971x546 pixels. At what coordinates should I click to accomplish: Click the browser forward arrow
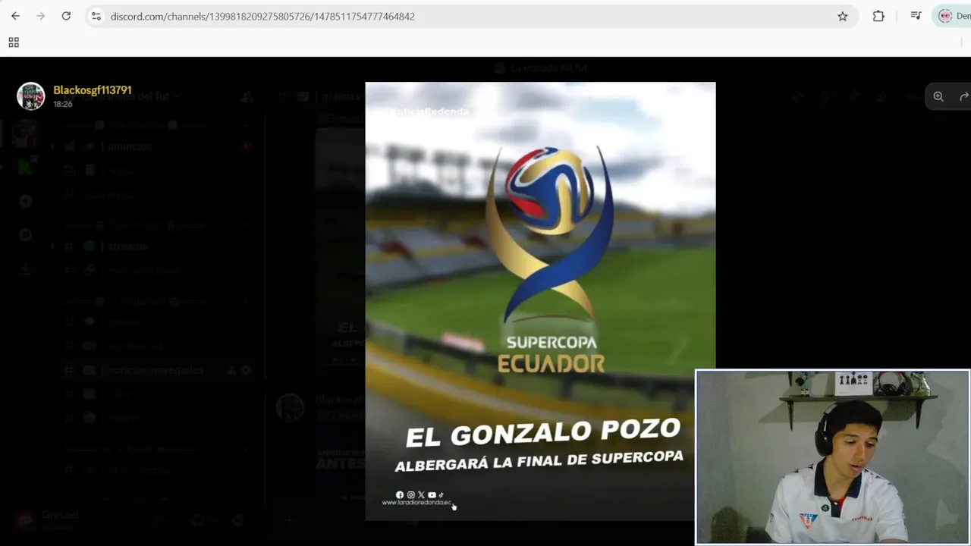coord(41,16)
